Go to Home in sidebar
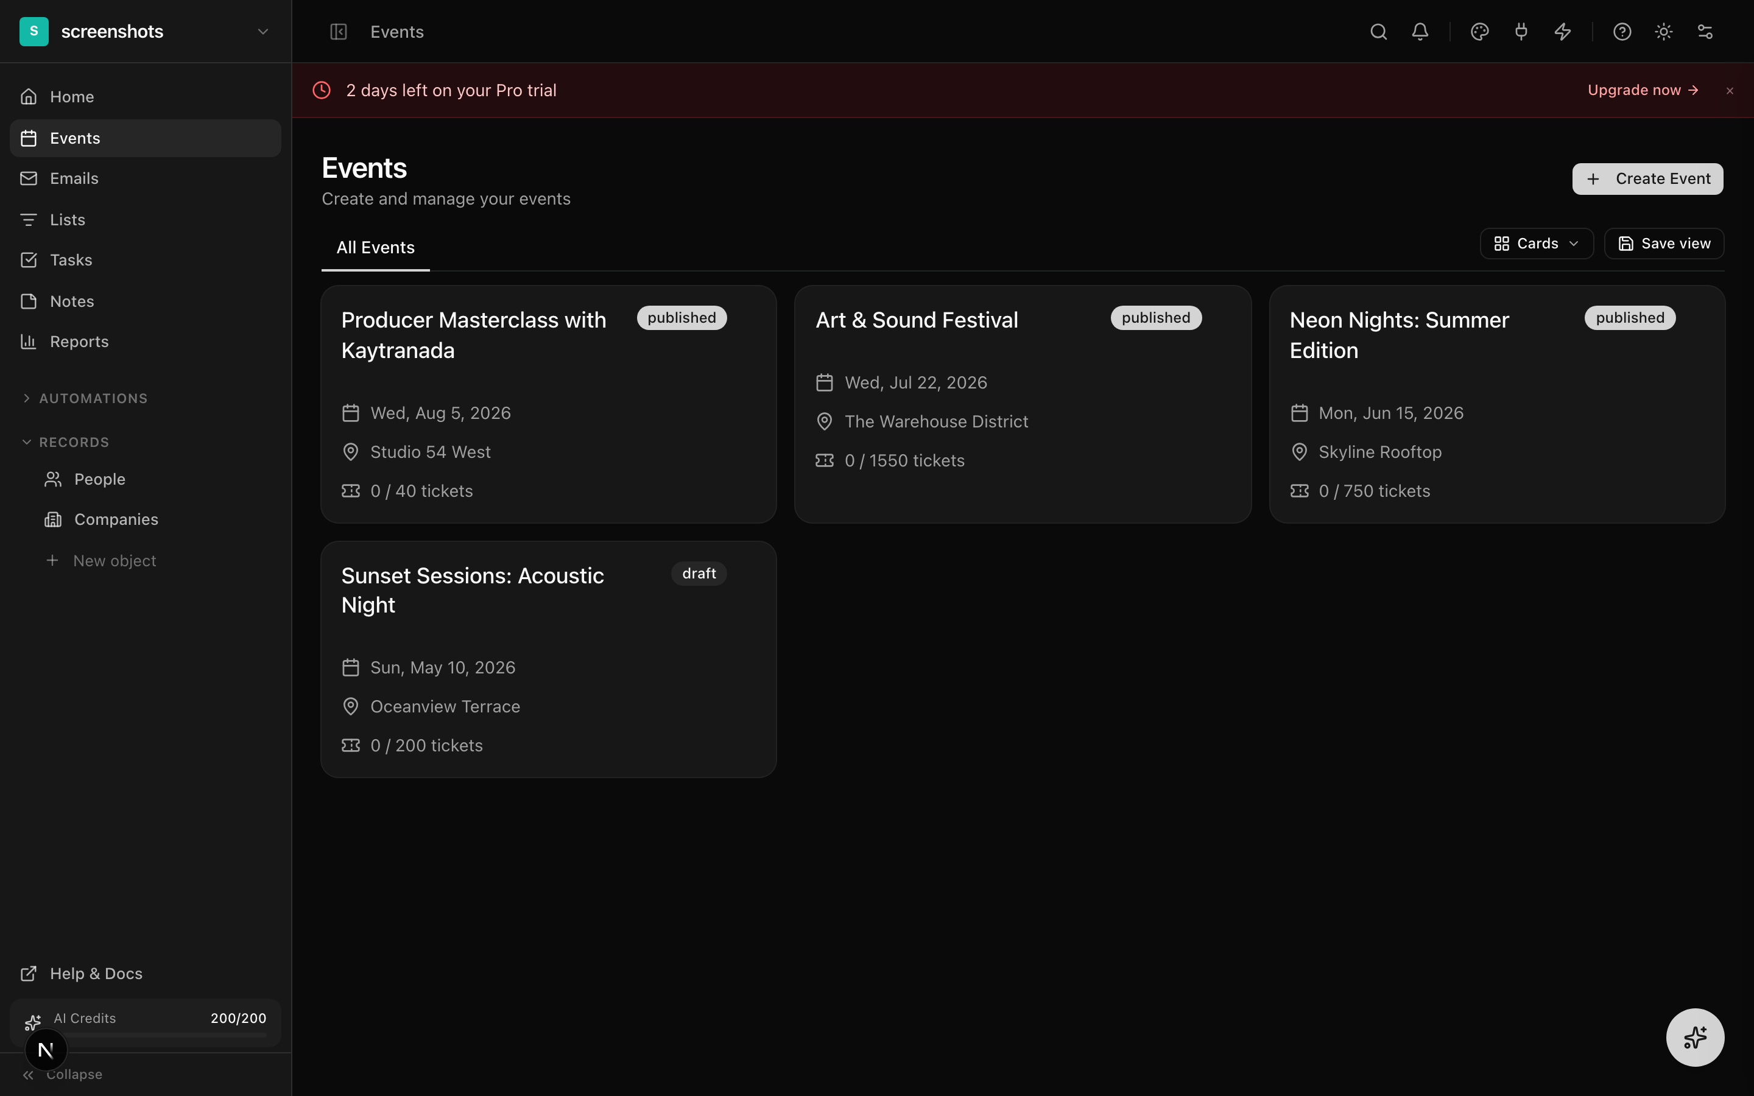 click(x=145, y=96)
